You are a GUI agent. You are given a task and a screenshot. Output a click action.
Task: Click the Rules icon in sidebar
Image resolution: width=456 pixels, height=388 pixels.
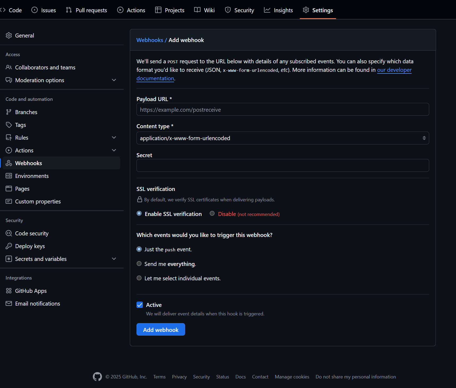pyautogui.click(x=9, y=137)
